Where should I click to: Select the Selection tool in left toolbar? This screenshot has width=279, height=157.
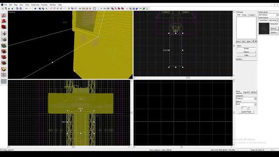3,16
